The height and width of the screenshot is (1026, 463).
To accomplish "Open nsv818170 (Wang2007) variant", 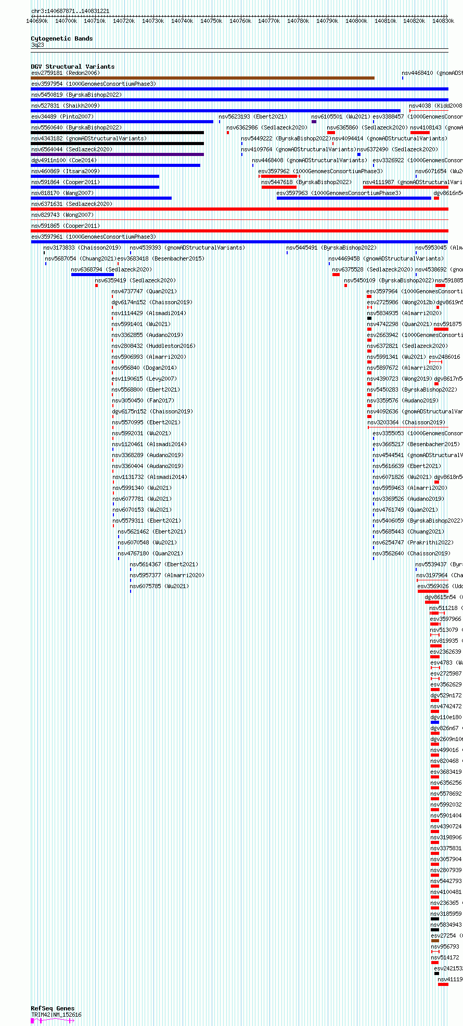I will click(x=62, y=193).
